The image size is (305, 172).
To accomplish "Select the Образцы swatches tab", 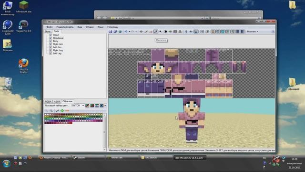I will (68, 101).
